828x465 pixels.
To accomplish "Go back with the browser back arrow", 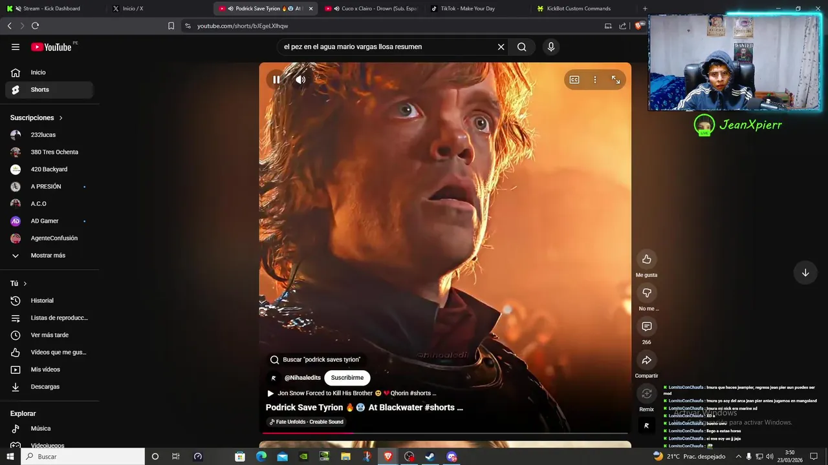I will pos(9,26).
